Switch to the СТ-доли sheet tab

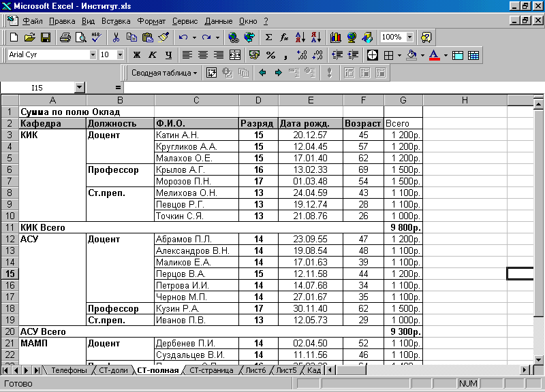tap(113, 370)
